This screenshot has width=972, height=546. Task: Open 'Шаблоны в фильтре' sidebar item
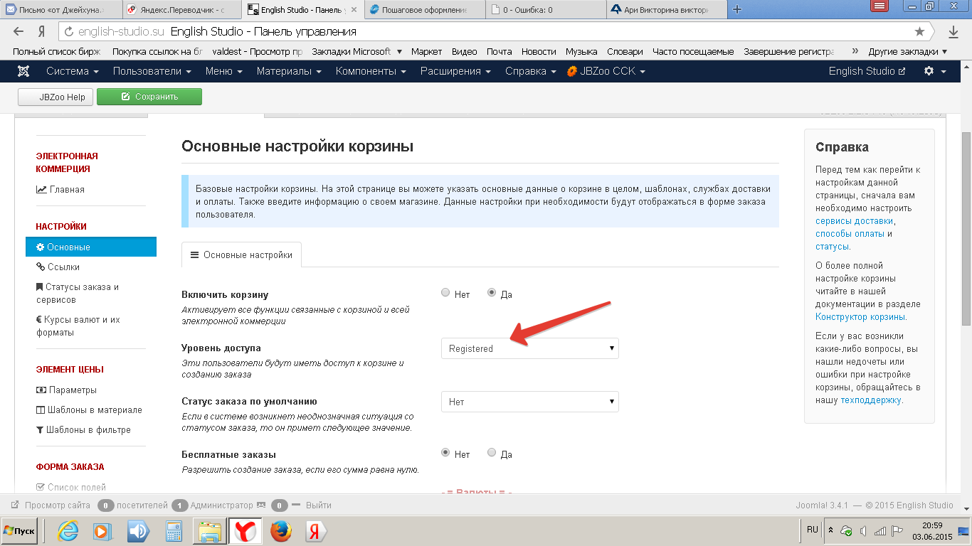tap(83, 429)
